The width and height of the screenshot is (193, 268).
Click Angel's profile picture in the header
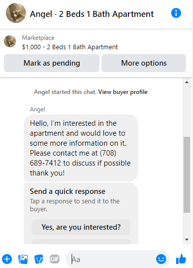pos(16,13)
